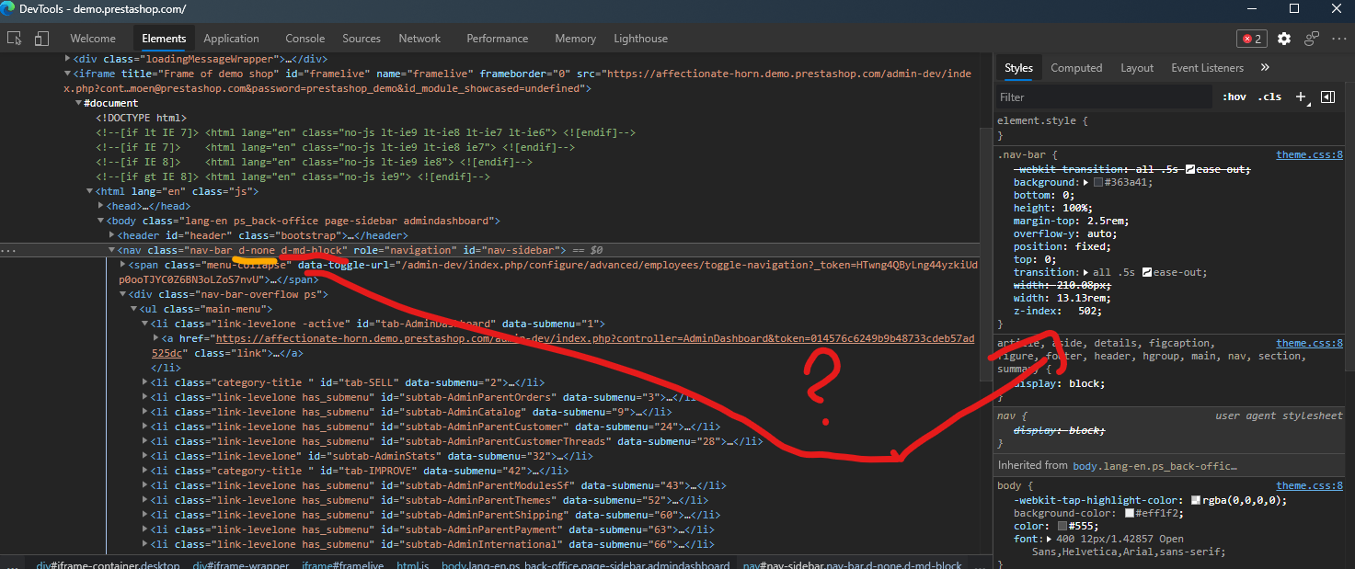Switch to the Computed tab
This screenshot has width=1355, height=569.
point(1076,67)
